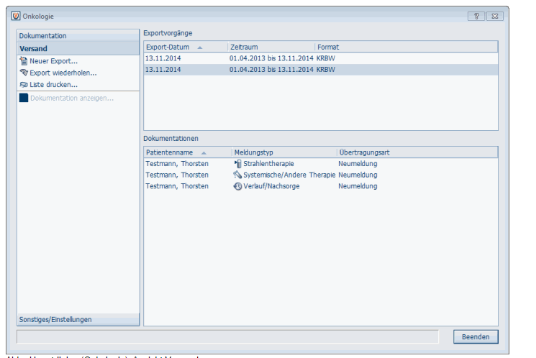Select the highlighted second 13.11.2014 export row
This screenshot has height=358, width=536.
[x=321, y=70]
